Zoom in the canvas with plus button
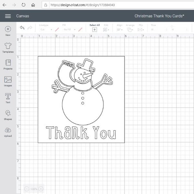The width and height of the screenshot is (194, 194). [x=41, y=189]
